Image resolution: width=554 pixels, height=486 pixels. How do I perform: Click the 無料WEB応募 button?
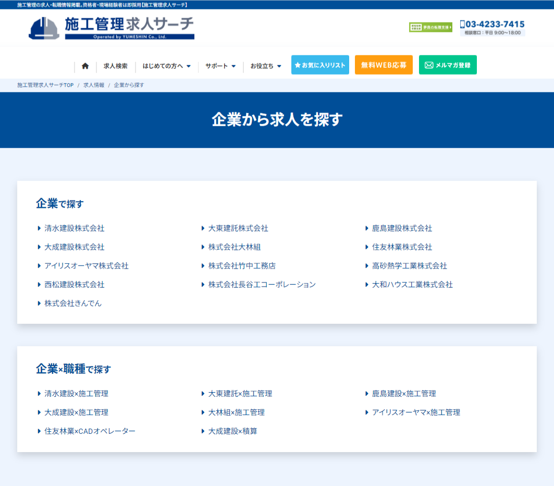384,65
